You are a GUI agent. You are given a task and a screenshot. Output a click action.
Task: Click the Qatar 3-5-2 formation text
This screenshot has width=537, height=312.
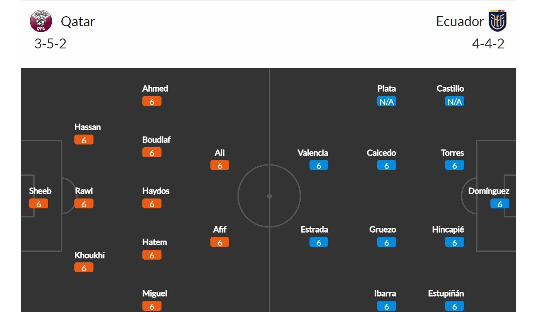pos(50,44)
